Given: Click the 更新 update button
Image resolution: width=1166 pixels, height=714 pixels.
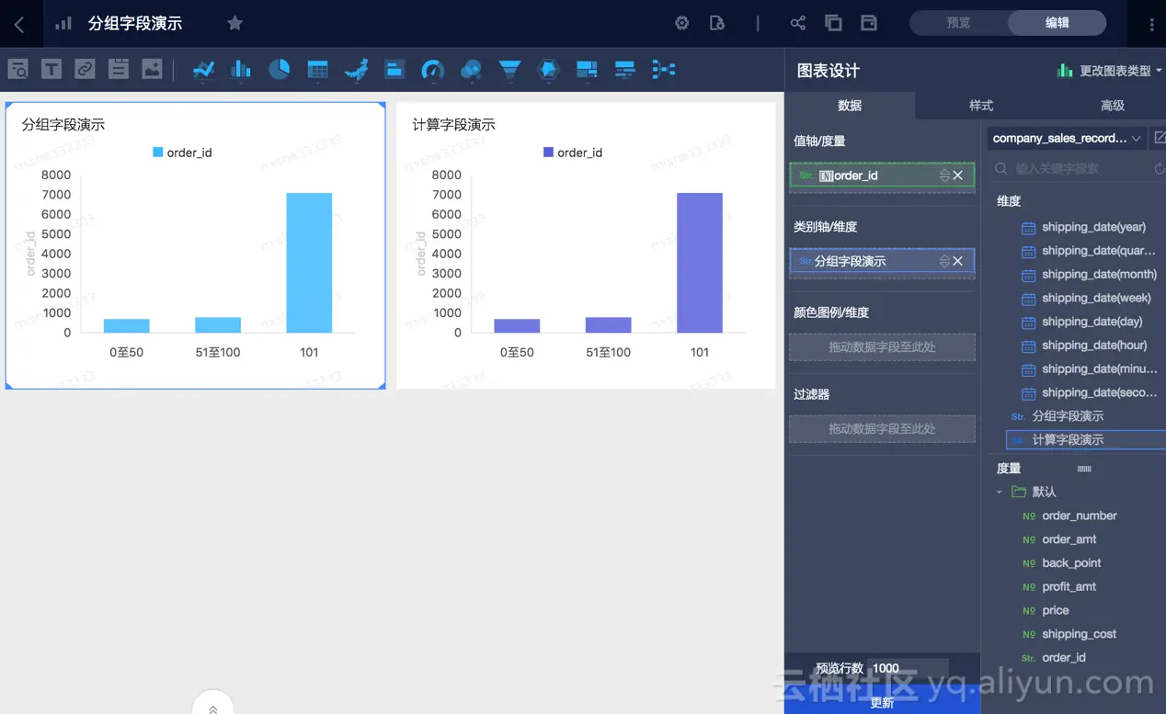Looking at the screenshot, I should pyautogui.click(x=882, y=702).
